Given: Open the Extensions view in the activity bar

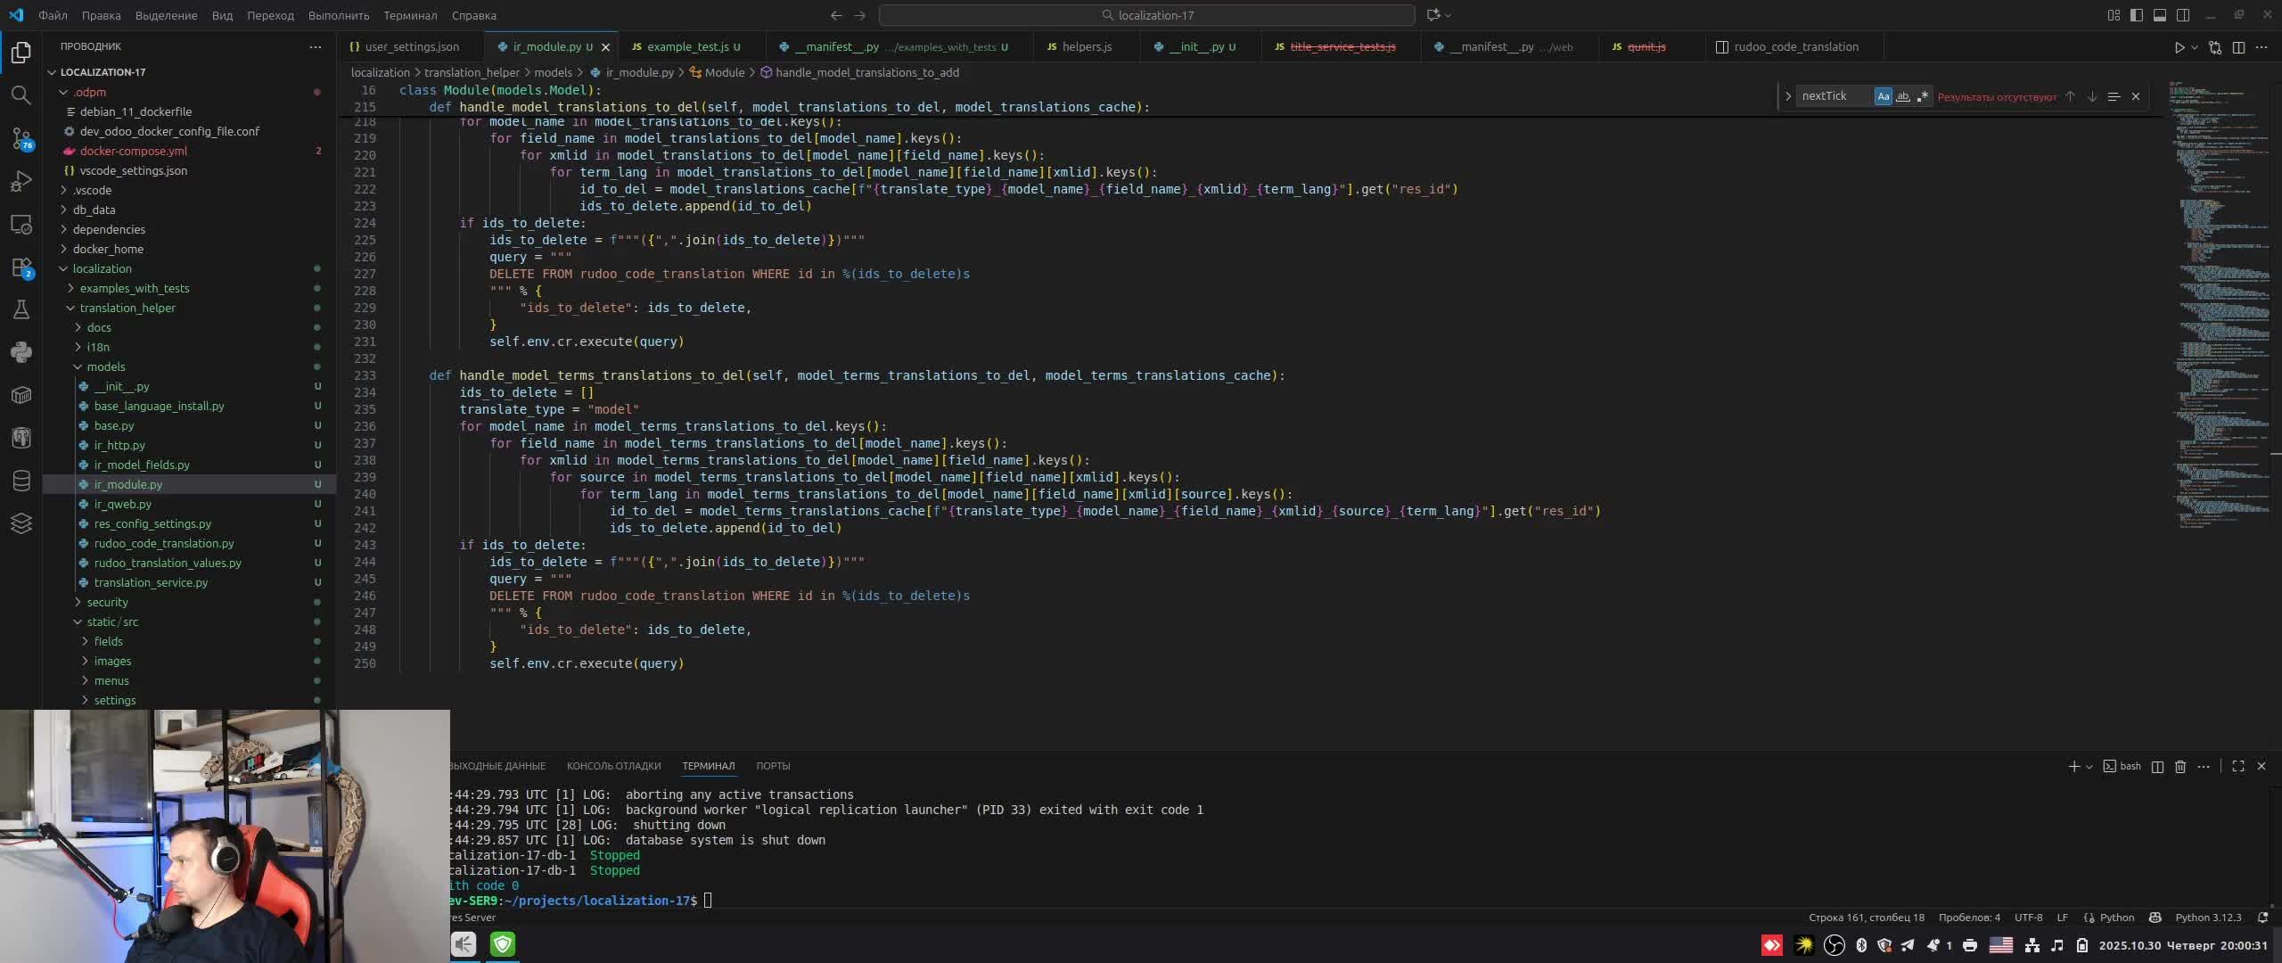Looking at the screenshot, I should pyautogui.click(x=21, y=267).
